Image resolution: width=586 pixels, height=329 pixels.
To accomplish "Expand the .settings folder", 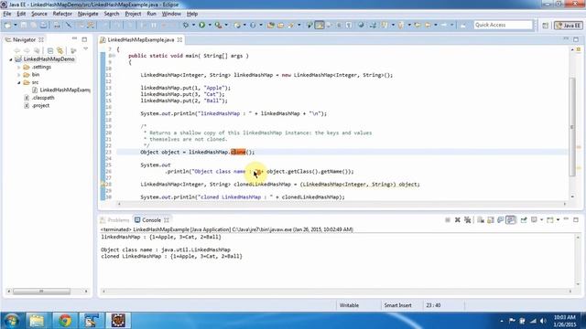I will [x=19, y=67].
